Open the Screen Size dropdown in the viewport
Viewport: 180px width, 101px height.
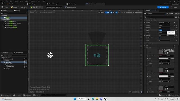tap(130, 12)
